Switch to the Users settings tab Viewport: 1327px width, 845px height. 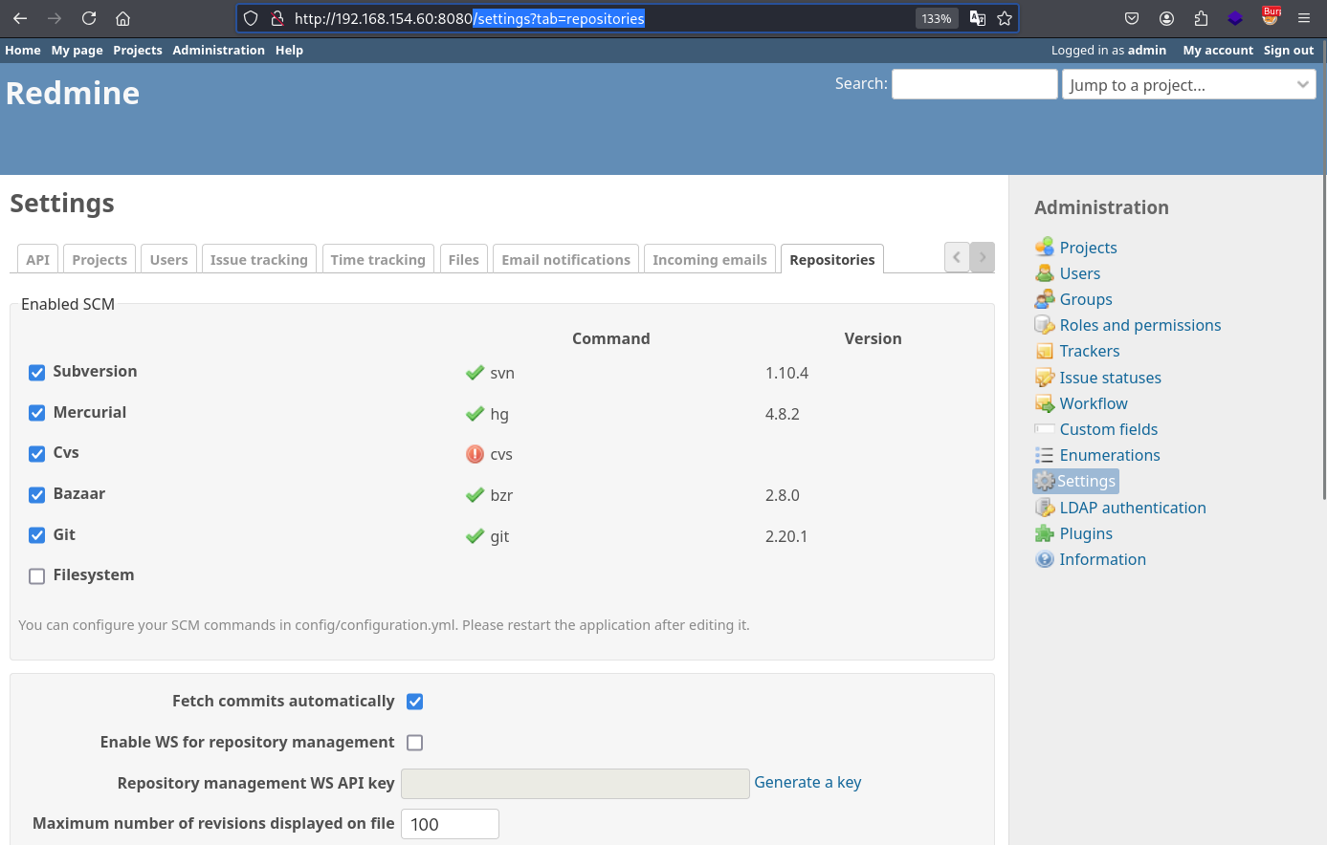coord(168,259)
